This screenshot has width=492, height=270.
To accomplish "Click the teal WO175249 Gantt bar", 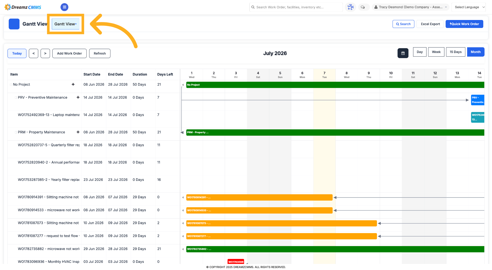I will [478, 117].
